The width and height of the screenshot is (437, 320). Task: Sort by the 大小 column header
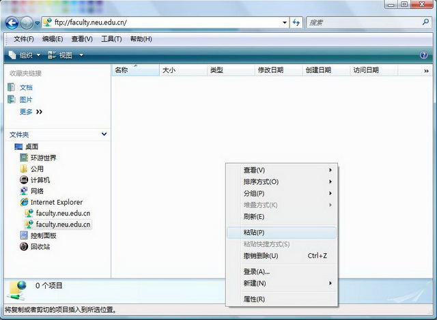point(183,70)
